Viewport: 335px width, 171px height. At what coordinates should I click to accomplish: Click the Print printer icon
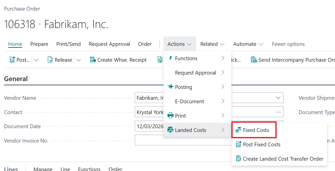pos(171,116)
